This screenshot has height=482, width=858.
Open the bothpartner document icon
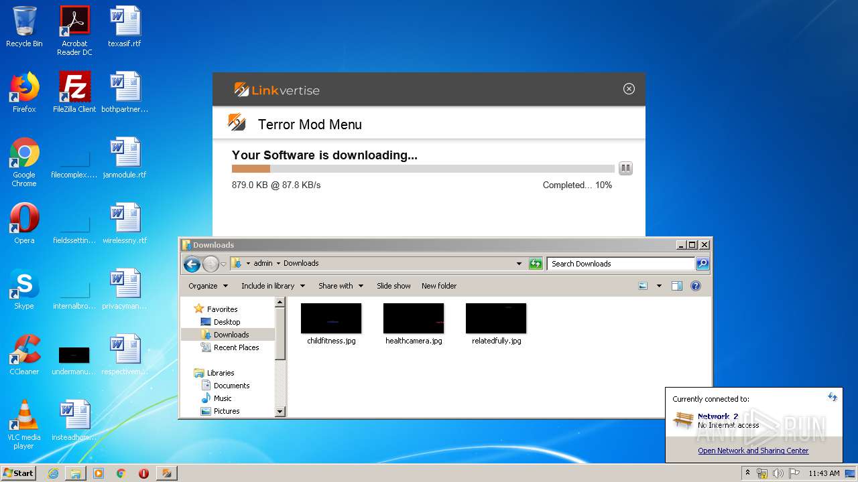[125, 92]
